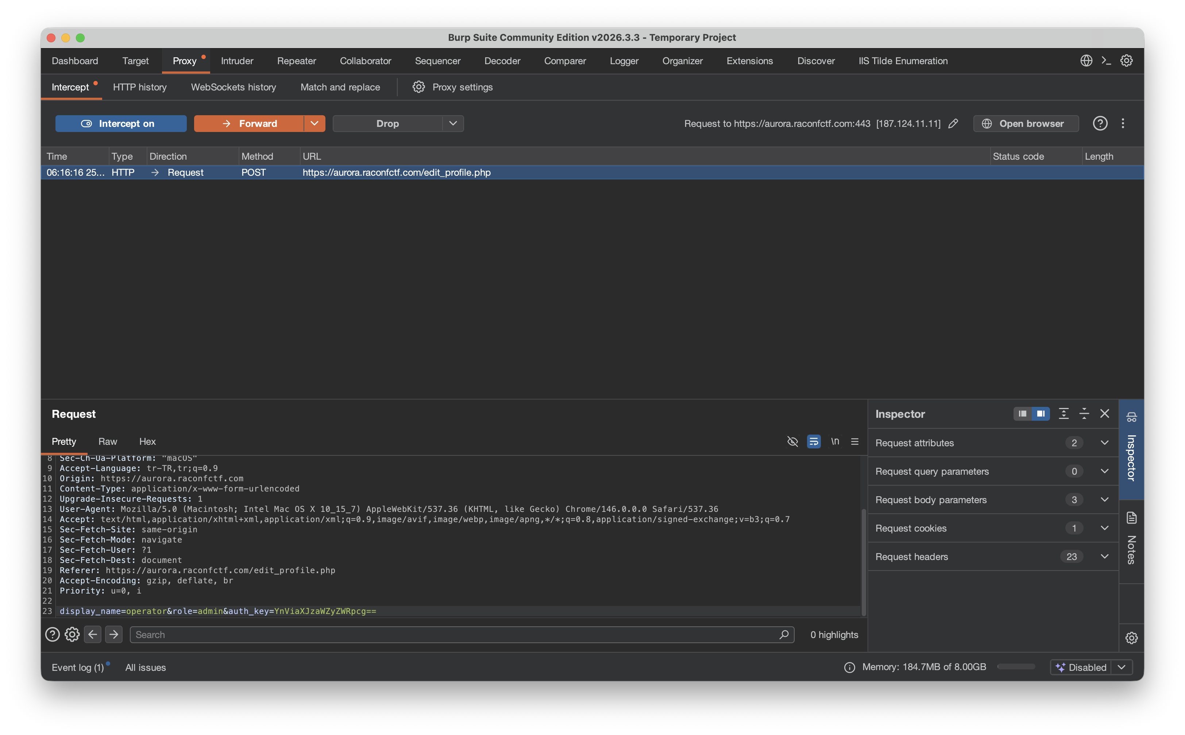Open the Decoder tab
The width and height of the screenshot is (1185, 735).
coord(502,61)
